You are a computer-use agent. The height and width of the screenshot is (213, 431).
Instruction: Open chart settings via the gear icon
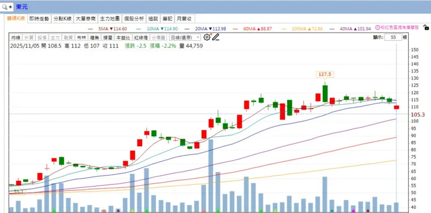point(207,37)
